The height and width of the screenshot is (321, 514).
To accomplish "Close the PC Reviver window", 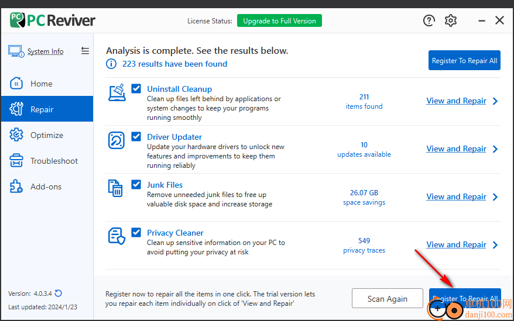I will [x=499, y=20].
